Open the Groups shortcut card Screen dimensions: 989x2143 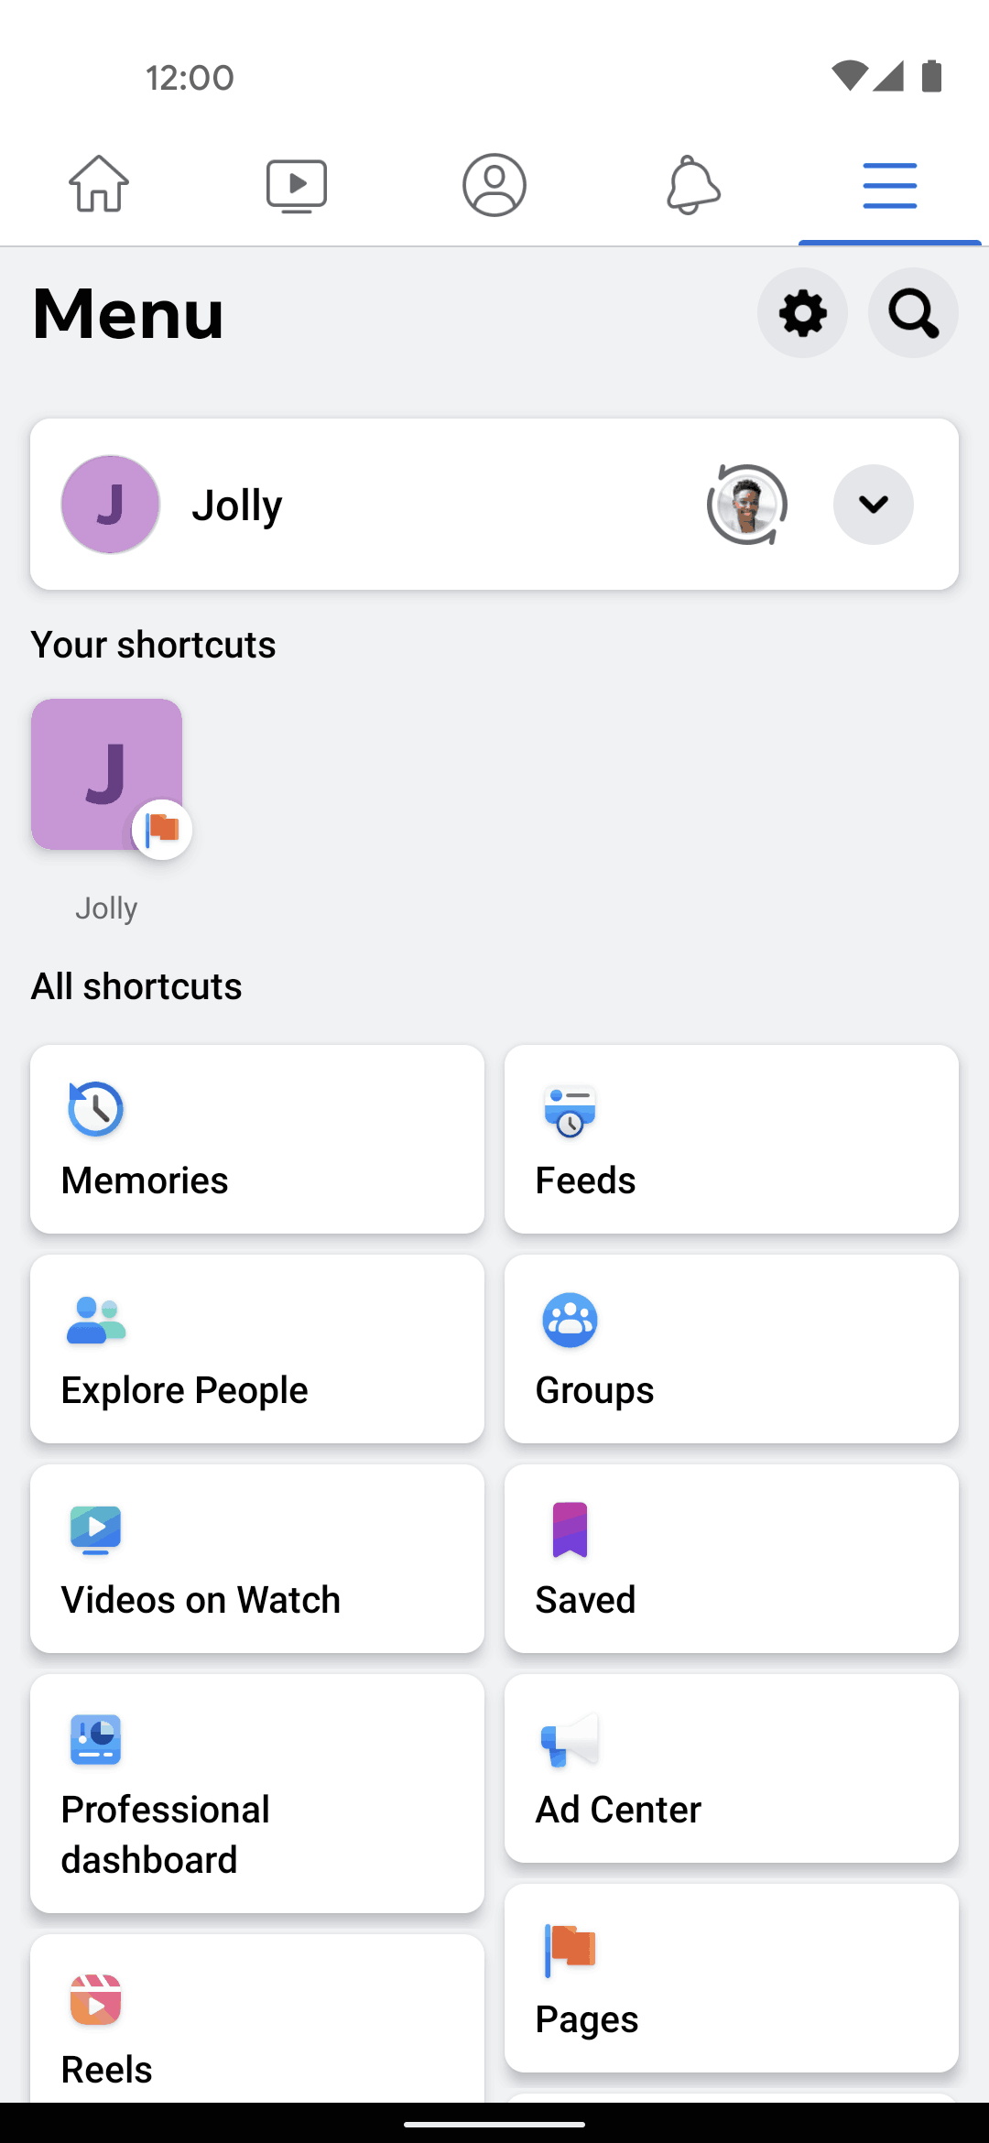pyautogui.click(x=732, y=1349)
